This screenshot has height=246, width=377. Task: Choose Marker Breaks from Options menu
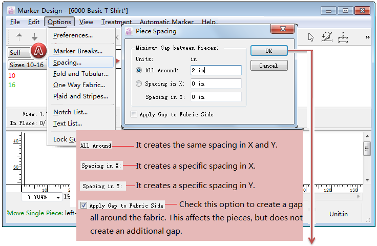pos(77,51)
